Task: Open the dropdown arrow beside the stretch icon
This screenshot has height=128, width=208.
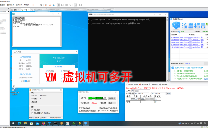Action: point(83,5)
